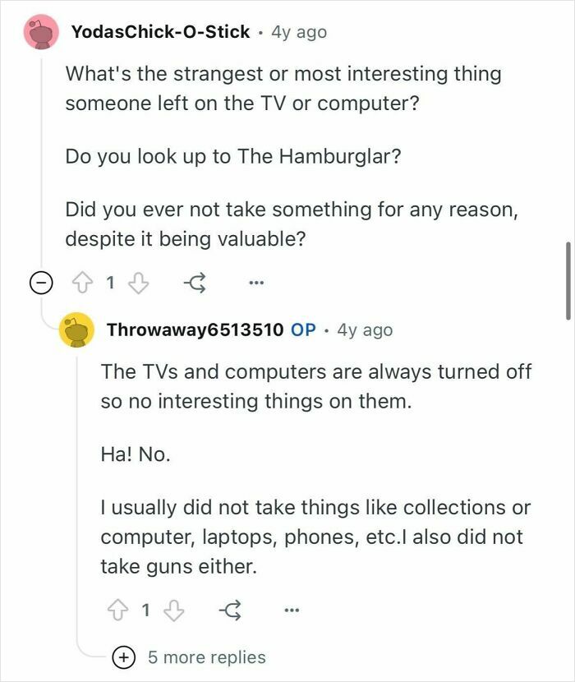Open Throwaway6513510's profile via username
This screenshot has width=575, height=682.
[195, 329]
